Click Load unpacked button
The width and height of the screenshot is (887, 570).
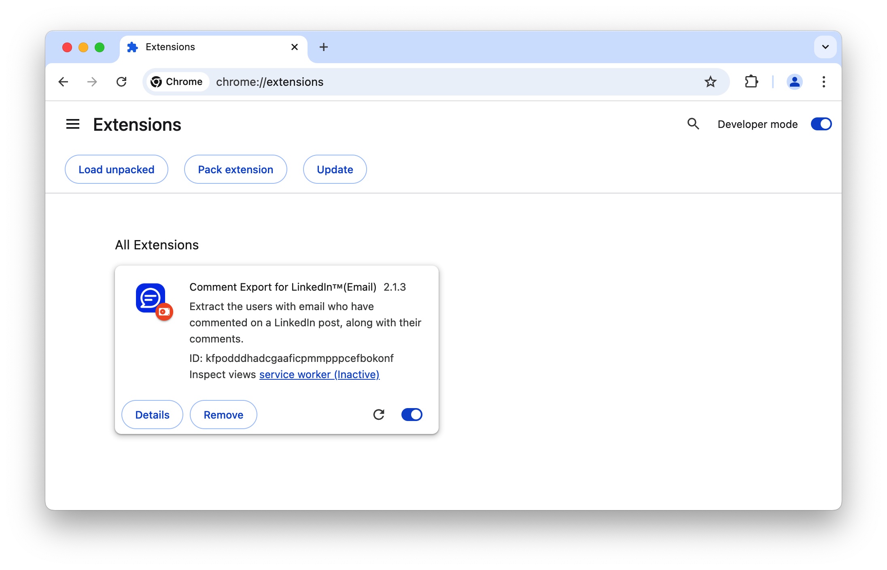(117, 169)
